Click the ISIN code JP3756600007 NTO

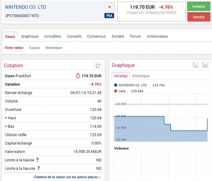tap(22, 16)
